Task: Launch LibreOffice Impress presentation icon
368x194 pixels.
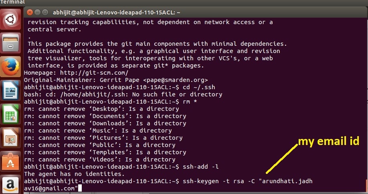Action: coord(10,138)
